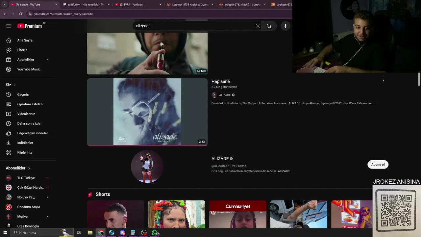Start voice search with microphone icon

(285, 26)
